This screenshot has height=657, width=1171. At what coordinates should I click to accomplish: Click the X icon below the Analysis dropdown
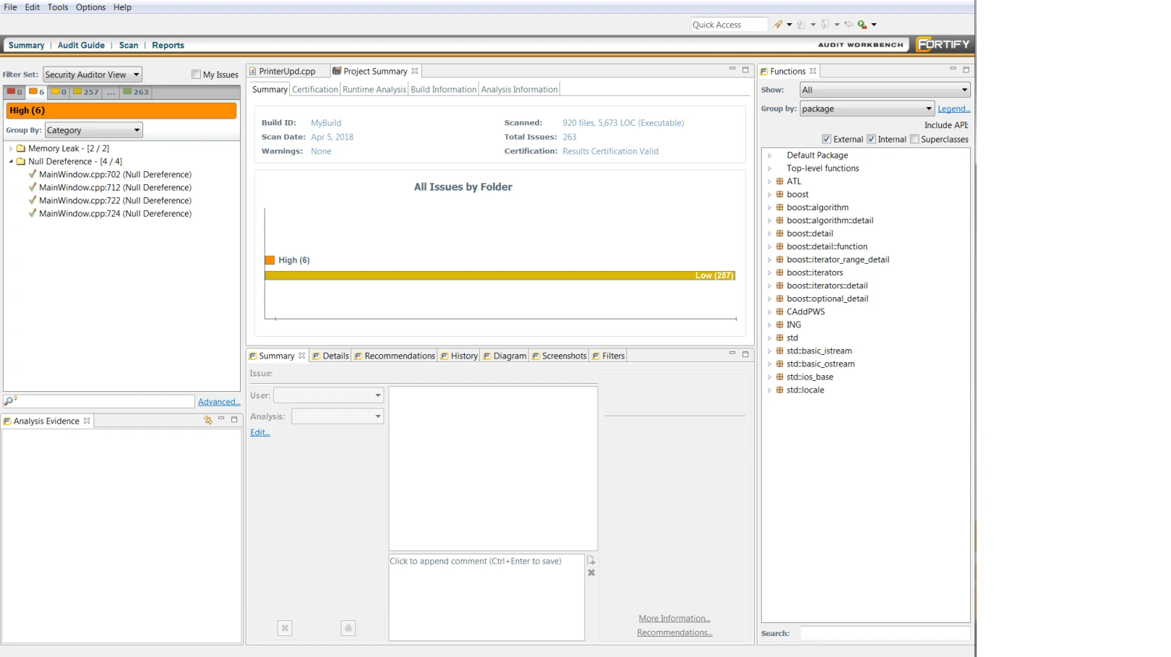point(285,628)
